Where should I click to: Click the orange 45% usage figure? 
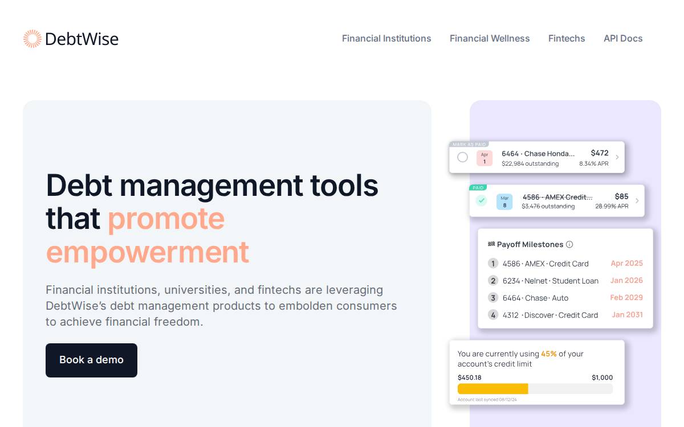point(549,354)
